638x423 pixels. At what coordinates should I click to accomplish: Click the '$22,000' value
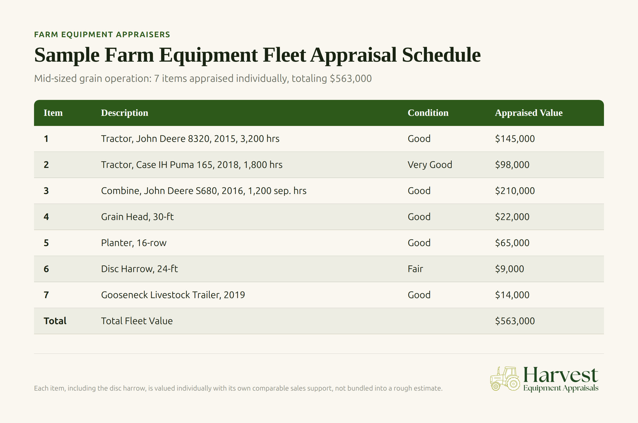(x=512, y=217)
